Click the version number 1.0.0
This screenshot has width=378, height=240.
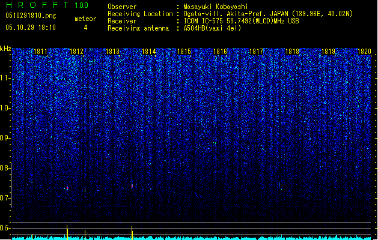click(x=82, y=5)
